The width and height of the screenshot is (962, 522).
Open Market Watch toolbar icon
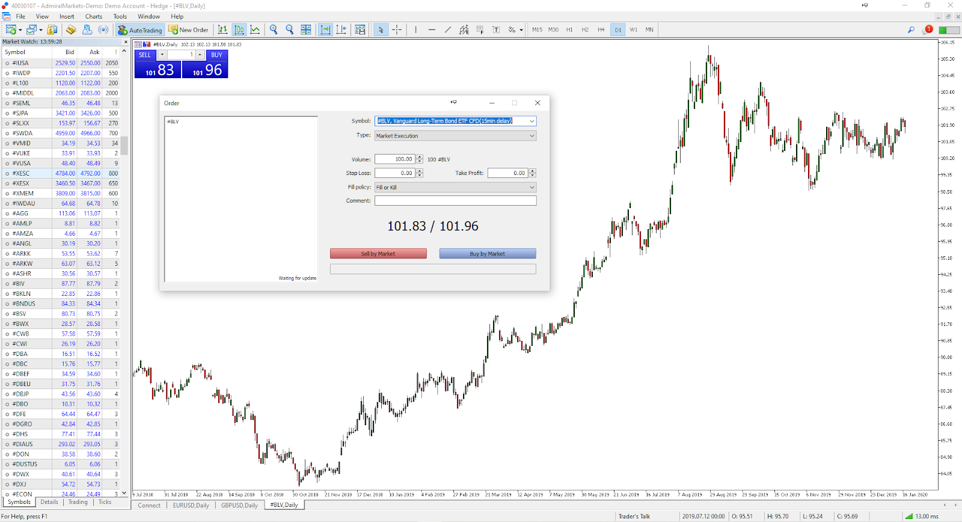coord(52,29)
